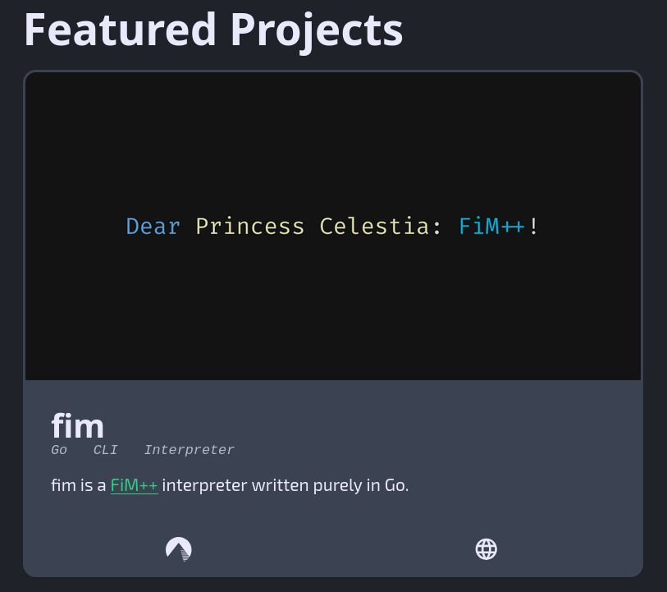Click the Princess Celestia text in the screenshot
The image size is (667, 592).
coord(312,226)
